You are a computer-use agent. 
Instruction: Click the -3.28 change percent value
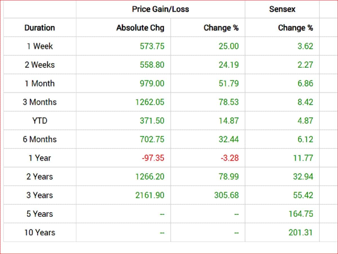pos(230,158)
